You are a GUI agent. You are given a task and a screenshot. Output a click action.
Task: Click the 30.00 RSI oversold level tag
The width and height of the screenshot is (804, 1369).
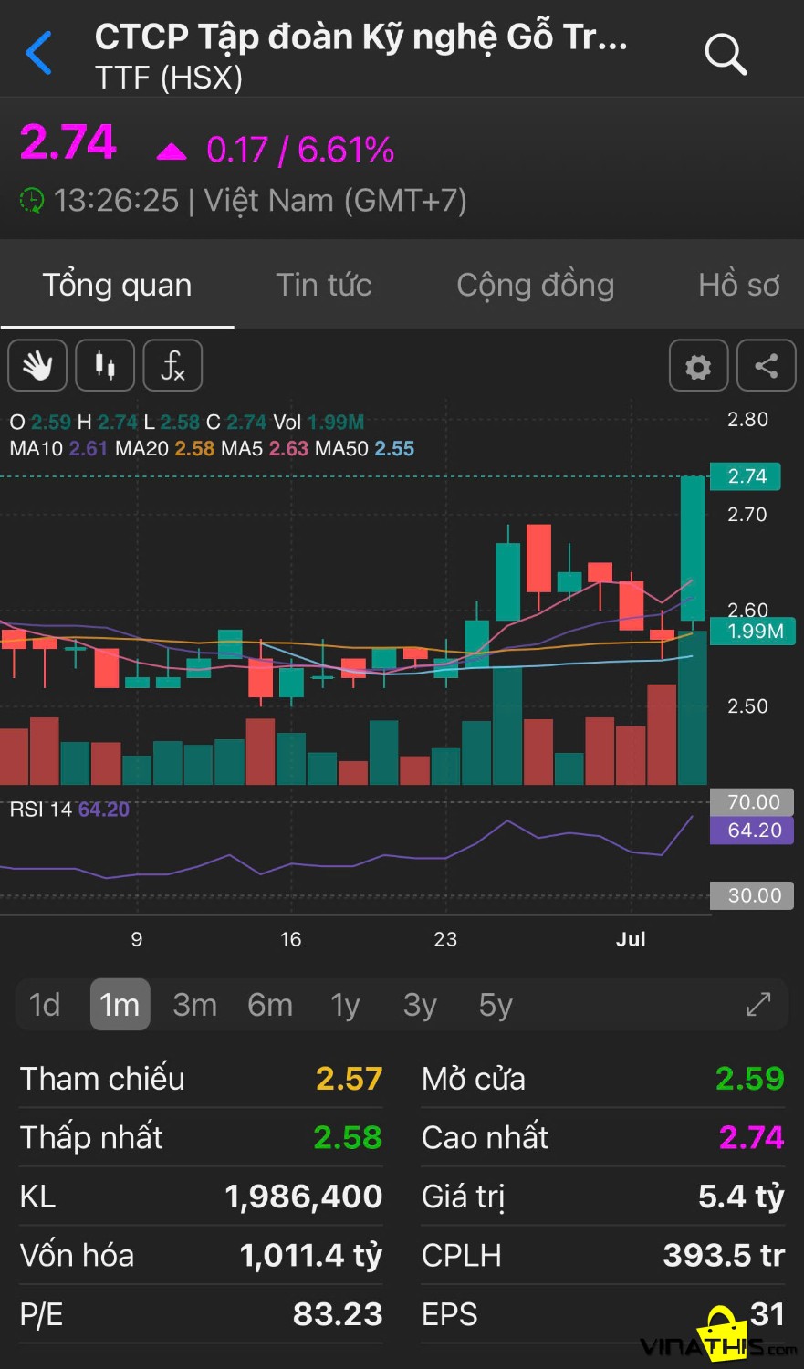pyautogui.click(x=753, y=895)
